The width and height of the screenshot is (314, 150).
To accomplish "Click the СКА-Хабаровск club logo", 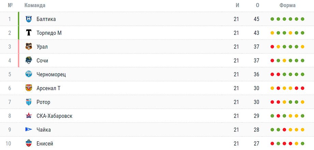I will pyautogui.click(x=29, y=116).
